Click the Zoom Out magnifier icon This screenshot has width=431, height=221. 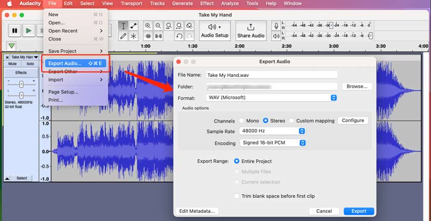click(158, 26)
